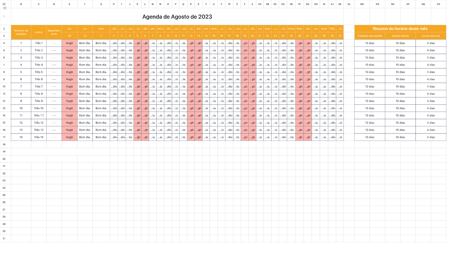Select the 'Três 5' name cell

(39, 72)
